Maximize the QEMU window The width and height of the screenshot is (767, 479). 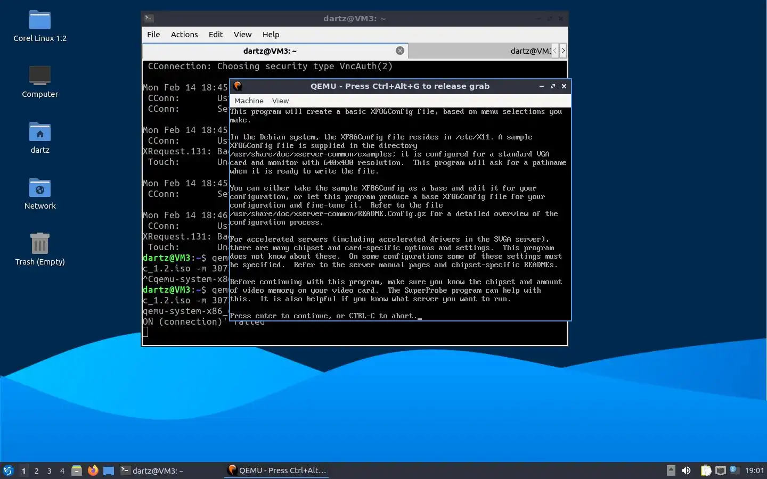pyautogui.click(x=552, y=86)
